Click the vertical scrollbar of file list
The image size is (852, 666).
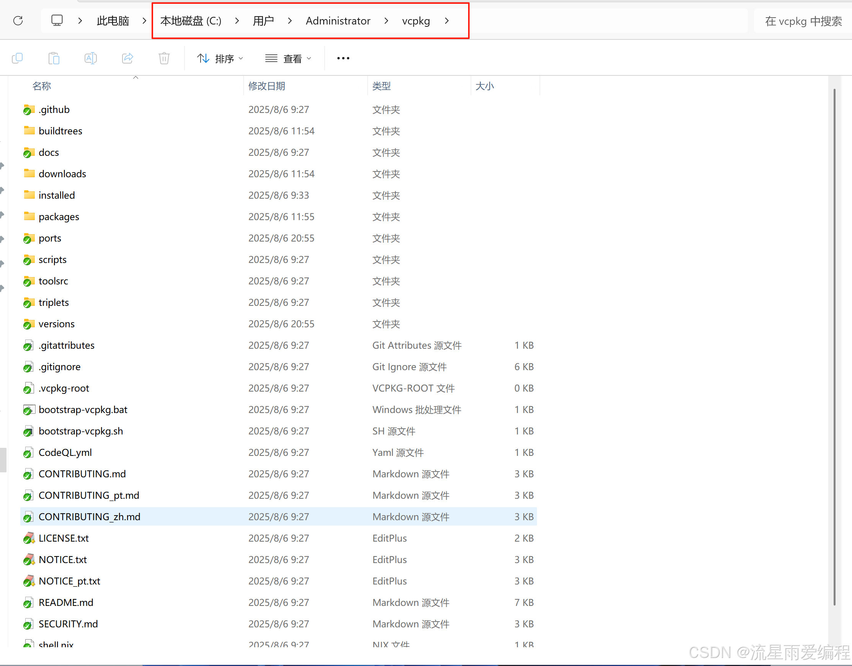point(834,347)
